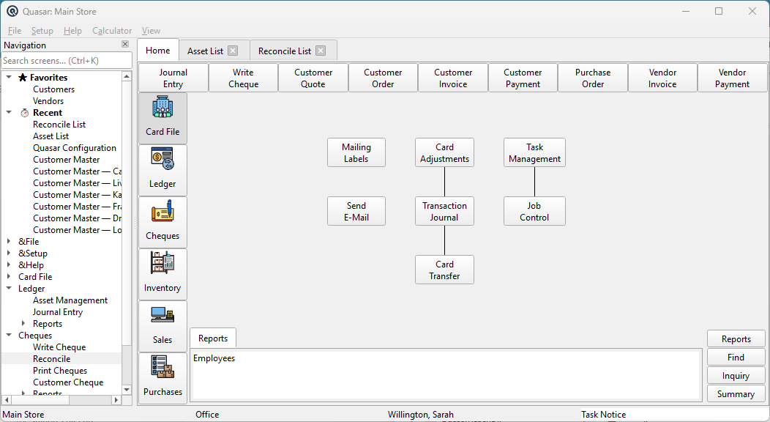Image resolution: width=770 pixels, height=422 pixels.
Task: Open Customer Quote screen
Action: coord(313,78)
